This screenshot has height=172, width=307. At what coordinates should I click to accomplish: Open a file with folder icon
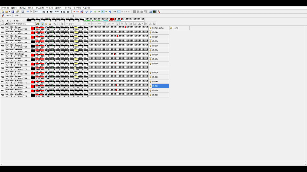6,12
